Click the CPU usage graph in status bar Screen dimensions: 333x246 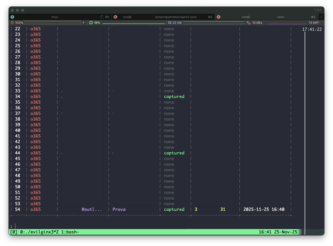coord(133,23)
